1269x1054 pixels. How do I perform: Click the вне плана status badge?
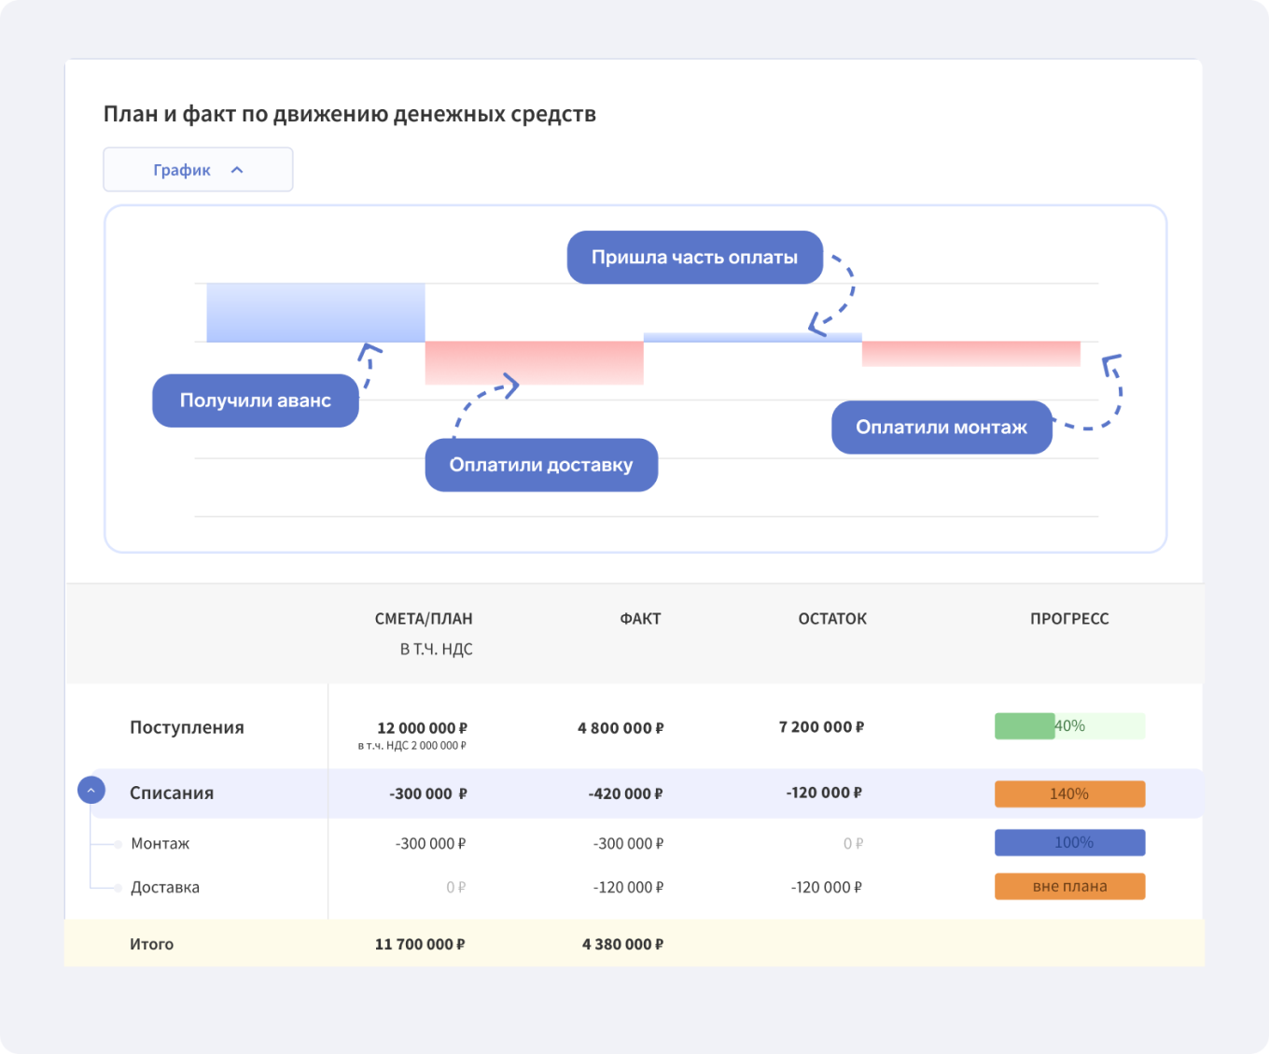(1069, 887)
